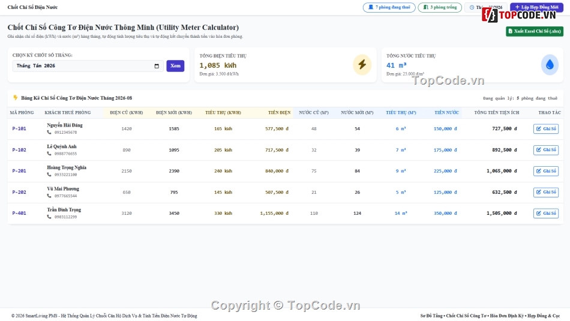Open Hợp Đồng & Cọc footer link

[x=544, y=316]
